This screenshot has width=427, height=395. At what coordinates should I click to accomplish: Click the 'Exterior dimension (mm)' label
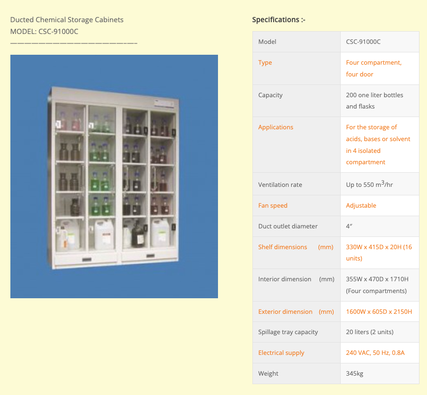coord(296,311)
